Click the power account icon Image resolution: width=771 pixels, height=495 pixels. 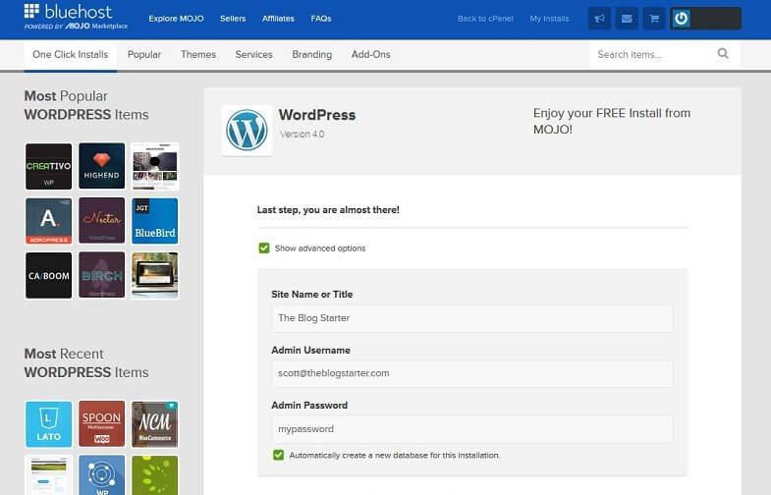[x=681, y=19]
